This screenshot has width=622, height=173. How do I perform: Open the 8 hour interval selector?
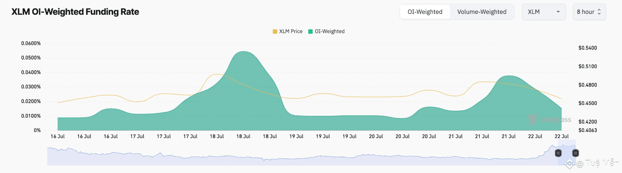click(x=589, y=12)
